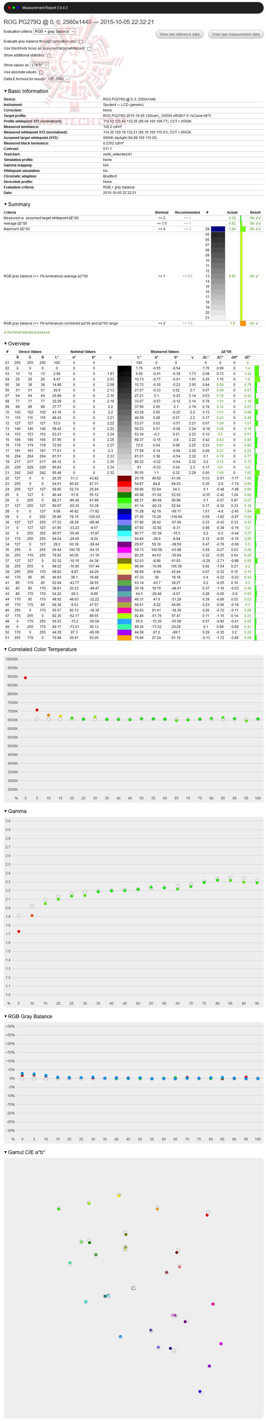Screen dimensions: 266x1421
Task: Click the dark blue patch swatch for Maximum ΔE*00
Action: tap(218, 229)
